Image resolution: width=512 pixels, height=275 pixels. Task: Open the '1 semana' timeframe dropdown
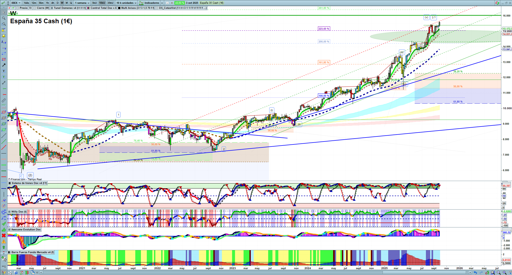click(82, 3)
